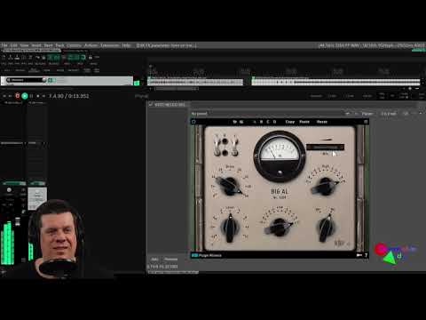
Task: Open the Edit menu
Action: tap(14, 45)
